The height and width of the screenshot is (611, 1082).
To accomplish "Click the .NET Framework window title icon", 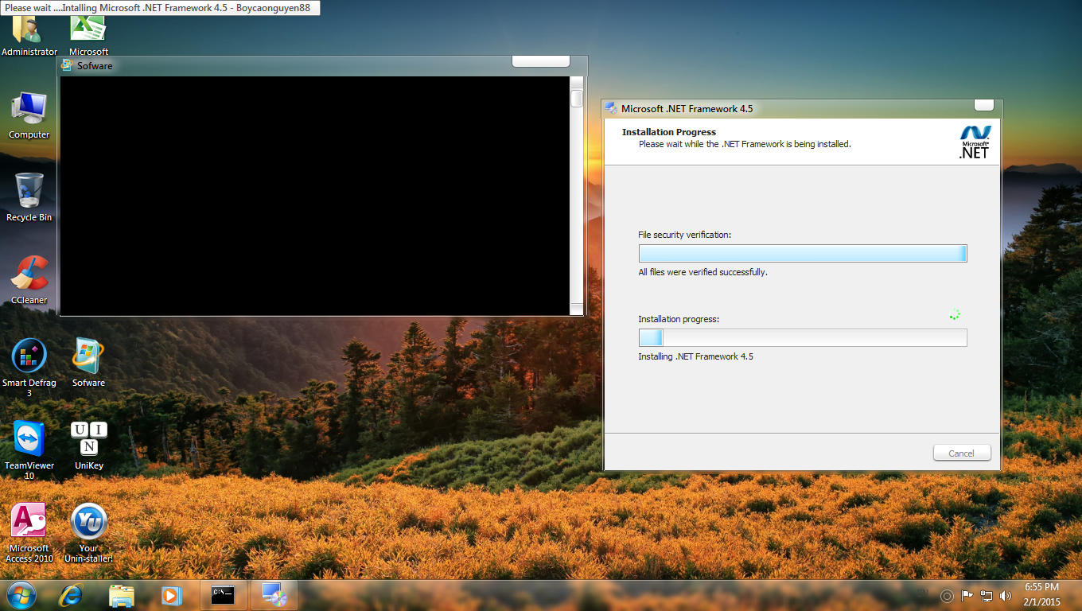I will [611, 108].
